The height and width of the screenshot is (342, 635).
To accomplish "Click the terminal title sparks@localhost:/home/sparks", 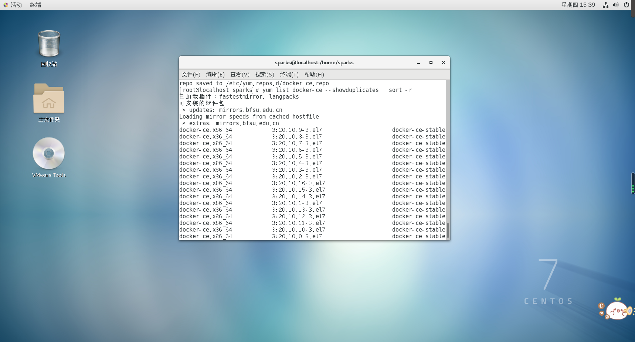I will coord(314,63).
